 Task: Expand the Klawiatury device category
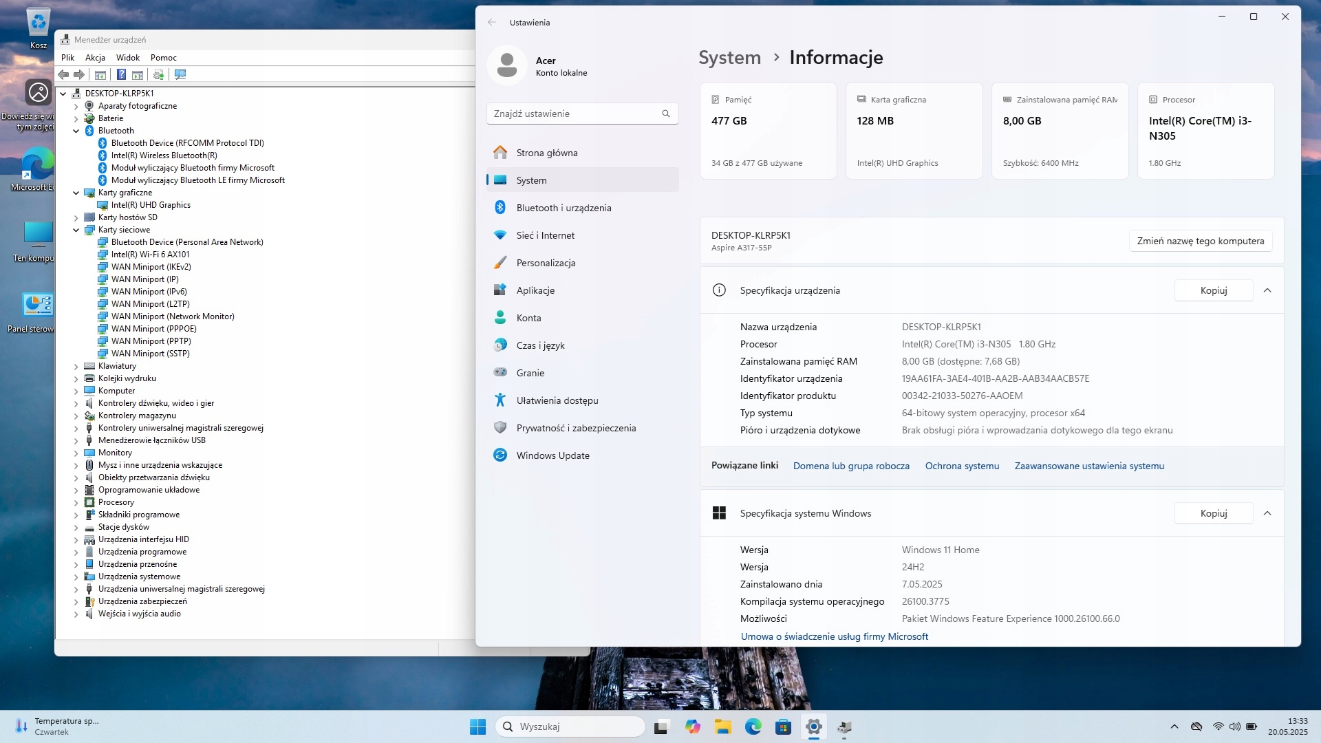(76, 366)
